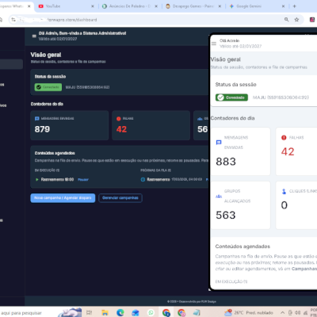
Task: Click the clock icon beside the queued Rastreamento
Action: pos(143,180)
